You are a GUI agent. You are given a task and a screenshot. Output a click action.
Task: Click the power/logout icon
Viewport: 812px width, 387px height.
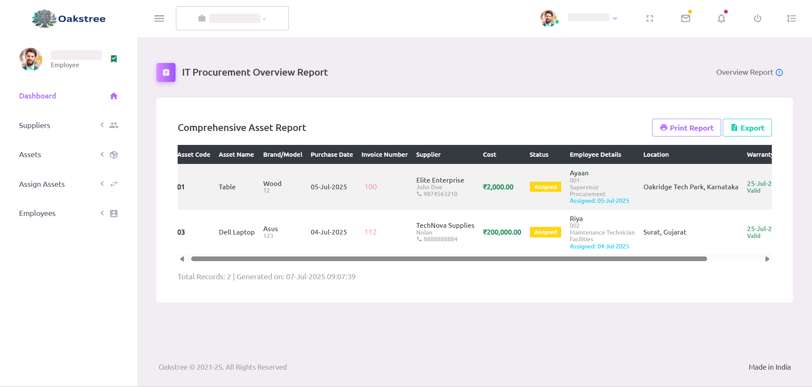(757, 18)
